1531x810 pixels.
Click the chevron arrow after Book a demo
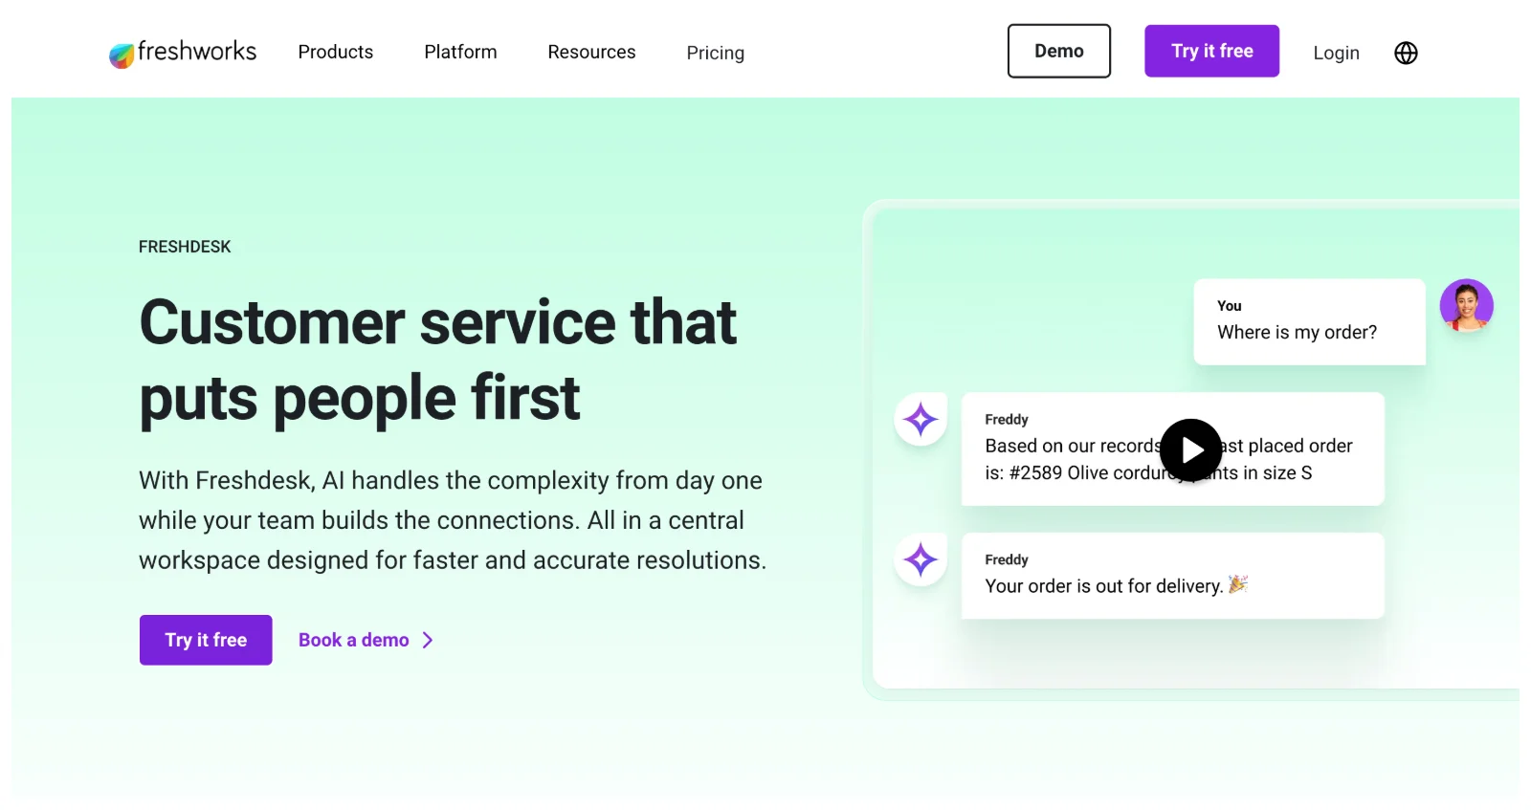(x=429, y=639)
